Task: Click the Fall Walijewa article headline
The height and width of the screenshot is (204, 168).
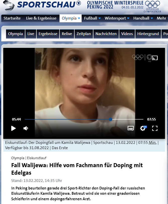Action: [x=77, y=169]
